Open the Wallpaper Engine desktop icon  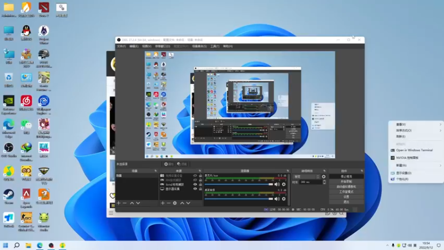pyautogui.click(x=44, y=104)
